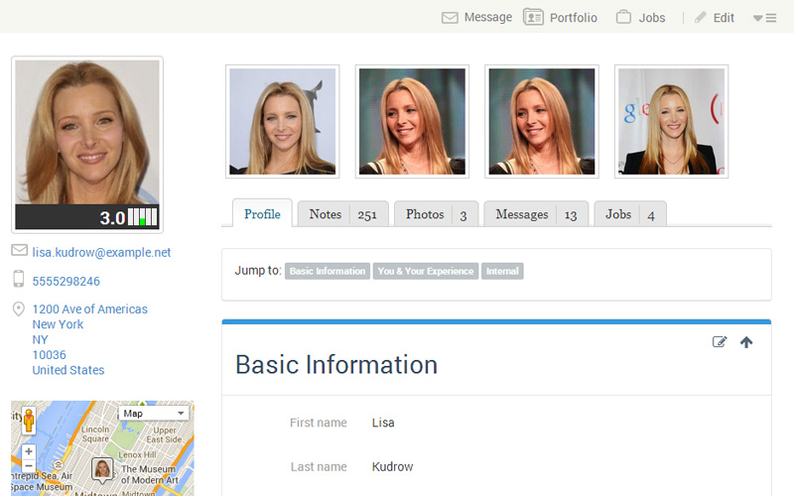Click the Edit link in top bar
The image size is (794, 496).
click(x=724, y=18)
